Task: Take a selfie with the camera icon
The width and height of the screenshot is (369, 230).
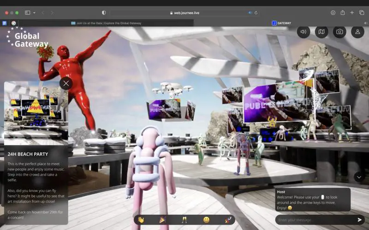Action: [339, 32]
